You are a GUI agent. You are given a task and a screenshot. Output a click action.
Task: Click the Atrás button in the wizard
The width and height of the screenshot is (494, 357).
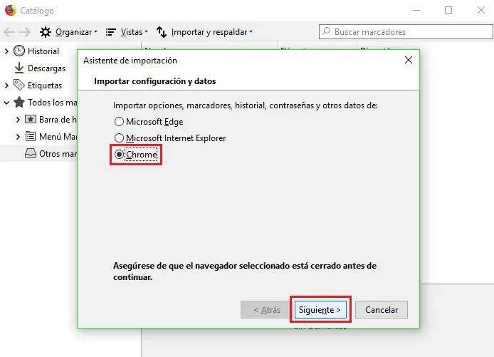[x=267, y=310]
